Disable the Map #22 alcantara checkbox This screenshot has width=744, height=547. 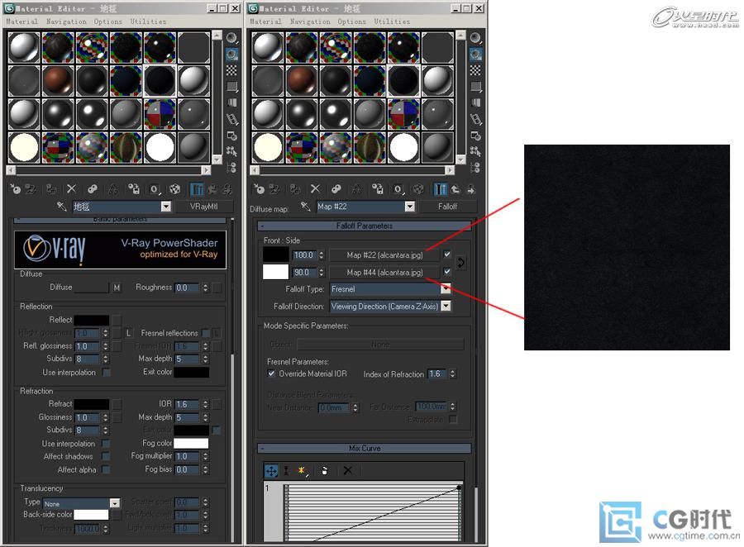coord(447,254)
